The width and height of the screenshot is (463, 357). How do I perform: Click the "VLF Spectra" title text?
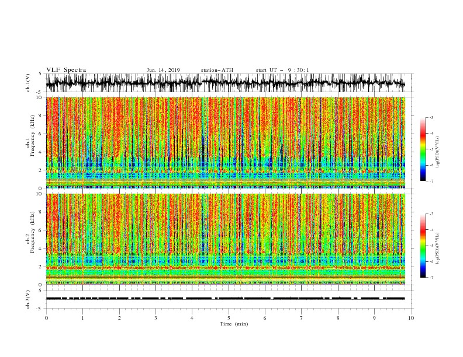pos(66,70)
